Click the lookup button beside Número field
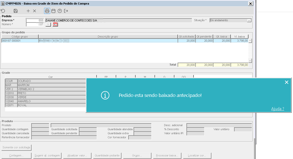 48,24
